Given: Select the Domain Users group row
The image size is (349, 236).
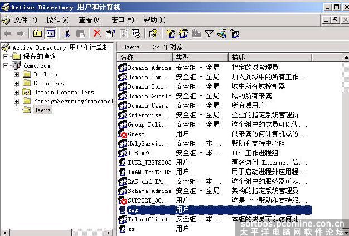Looking at the screenshot, I should click(x=215, y=105).
